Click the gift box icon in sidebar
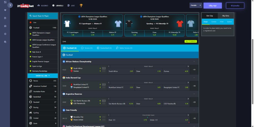The height and width of the screenshot is (127, 254). click(5, 26)
